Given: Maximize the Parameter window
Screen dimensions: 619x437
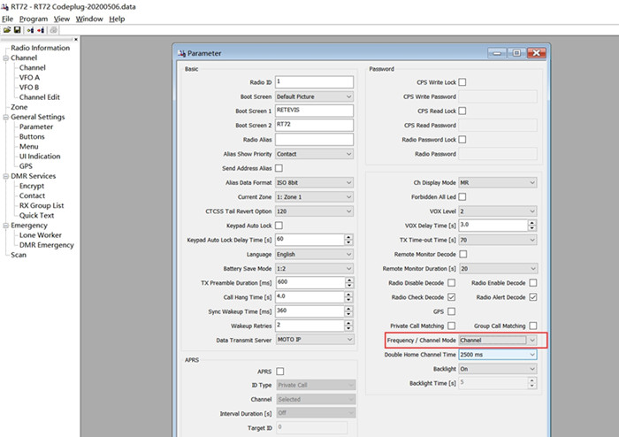Looking at the screenshot, I should tap(516, 53).
